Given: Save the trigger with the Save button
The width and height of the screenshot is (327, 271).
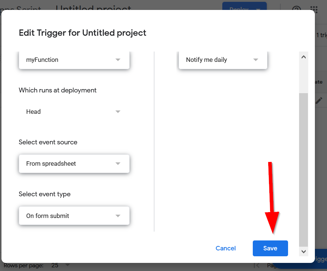Looking at the screenshot, I should coord(270,248).
